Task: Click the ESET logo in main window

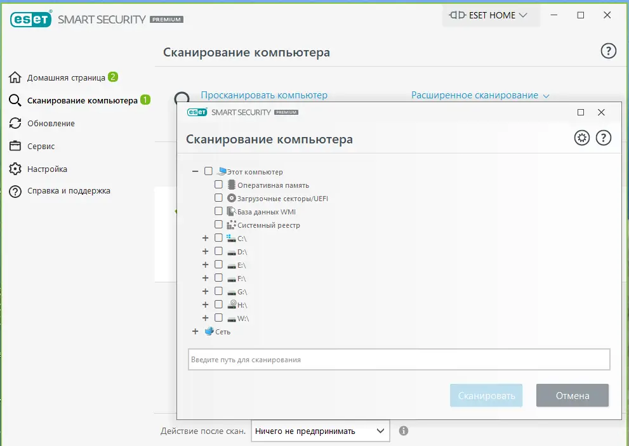Action: [x=31, y=19]
